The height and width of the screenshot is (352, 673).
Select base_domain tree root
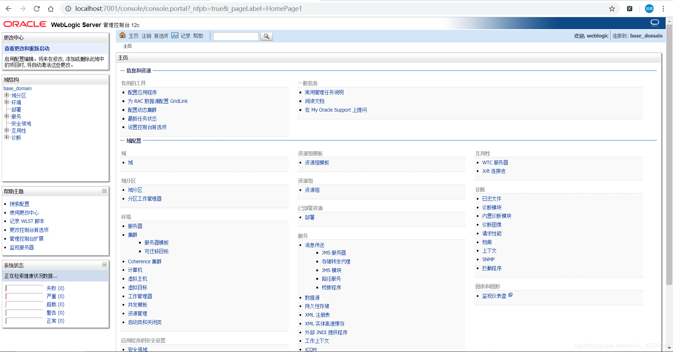click(18, 88)
